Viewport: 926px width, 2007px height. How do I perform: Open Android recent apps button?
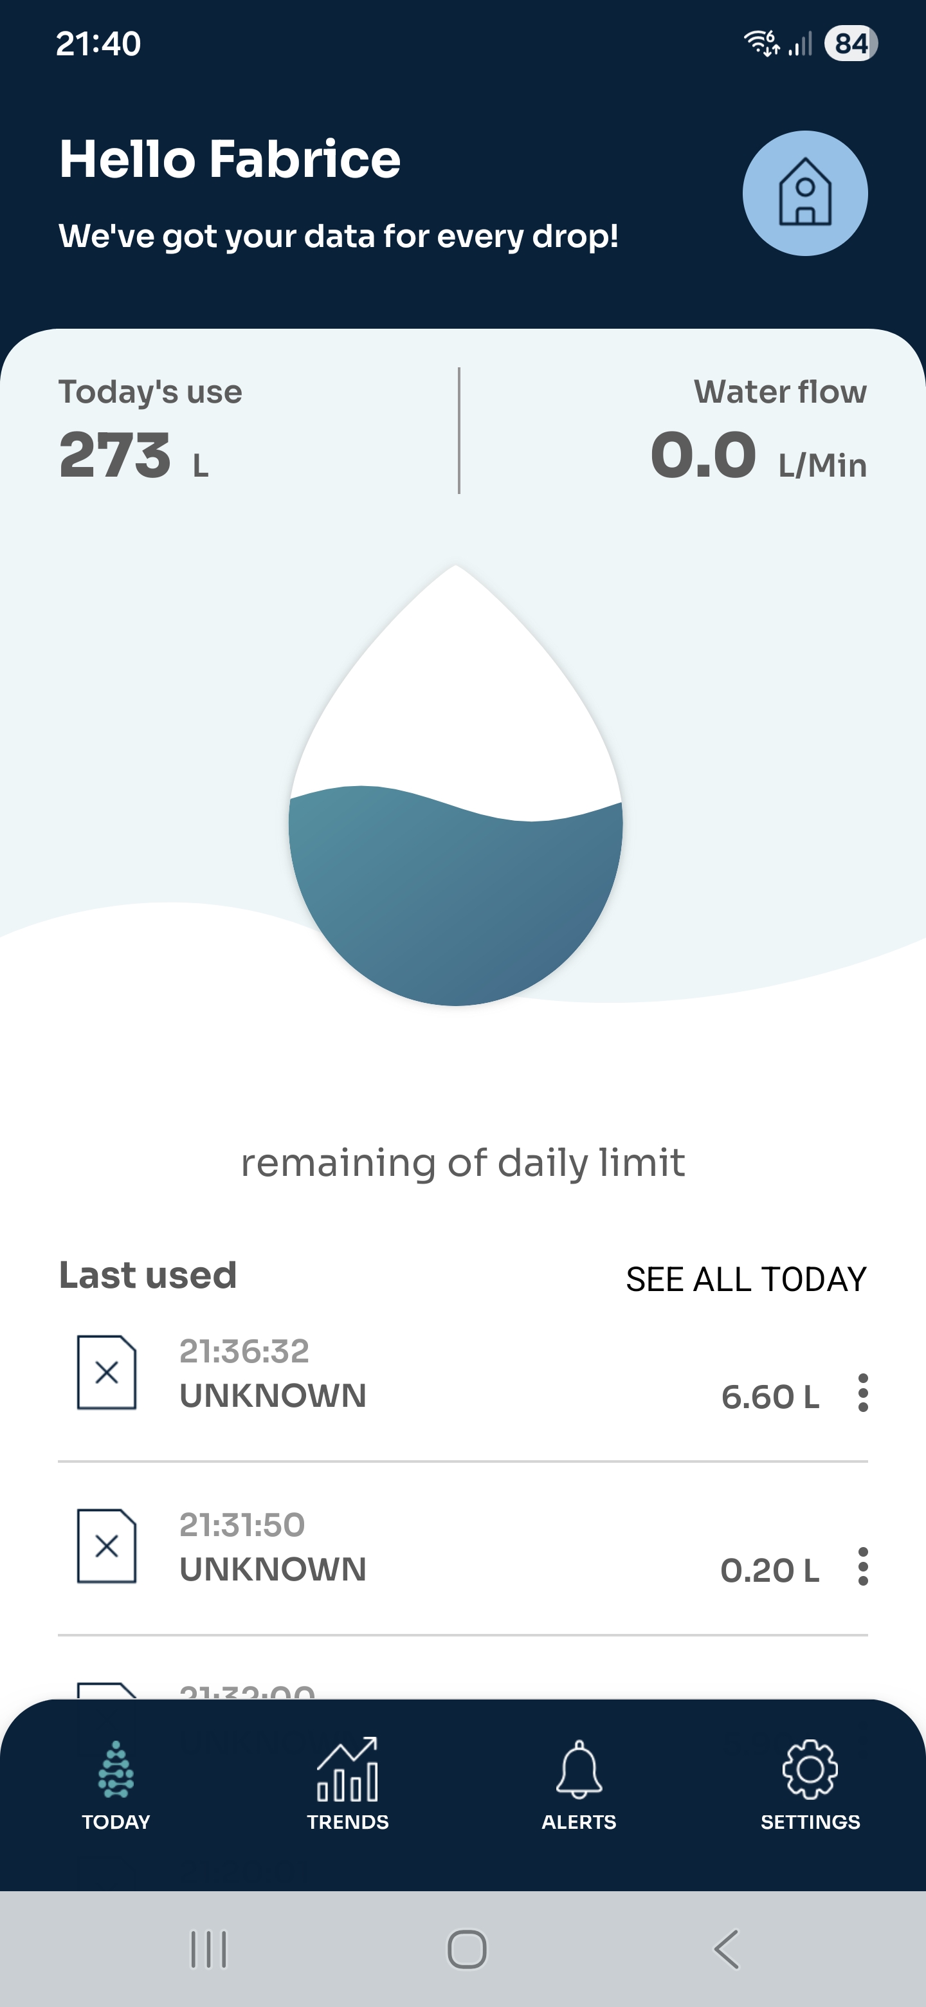pos(209,1949)
